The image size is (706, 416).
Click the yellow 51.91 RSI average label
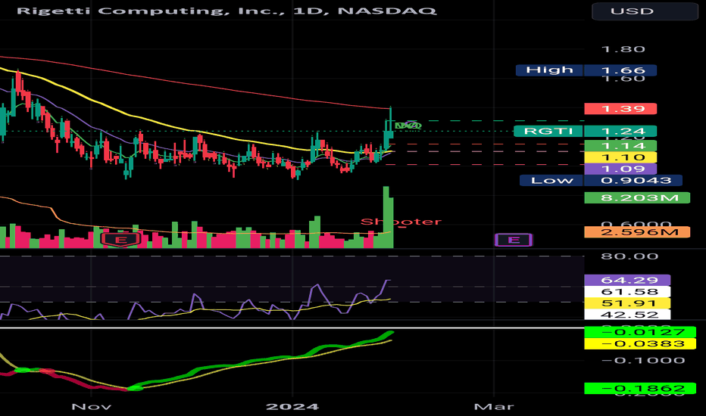click(x=626, y=303)
